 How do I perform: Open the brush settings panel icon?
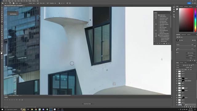coord(14,3)
